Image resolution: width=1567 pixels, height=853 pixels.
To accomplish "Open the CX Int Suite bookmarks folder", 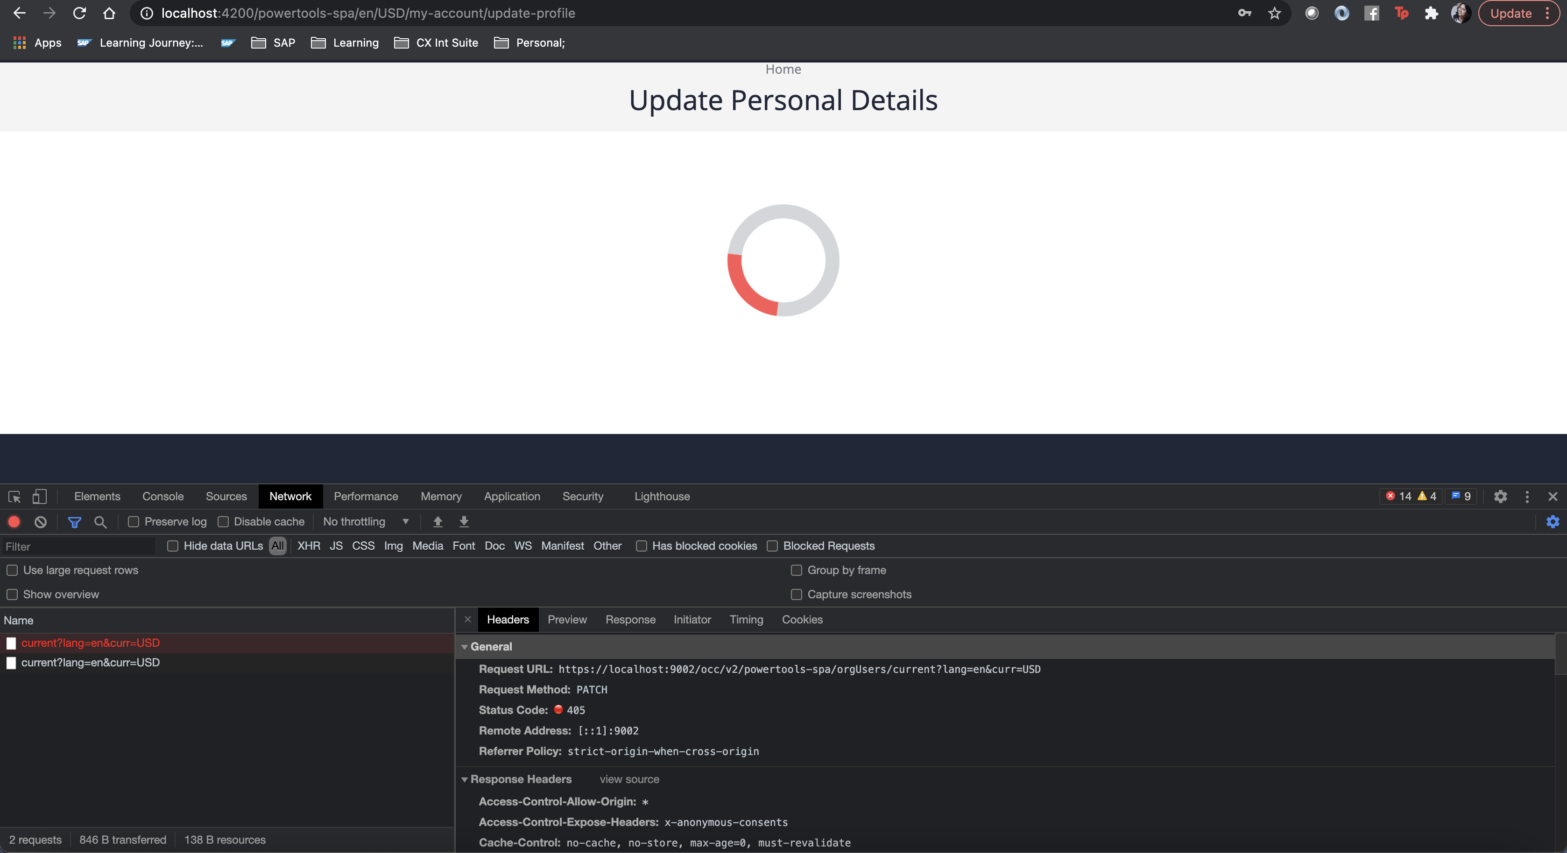I will (436, 42).
